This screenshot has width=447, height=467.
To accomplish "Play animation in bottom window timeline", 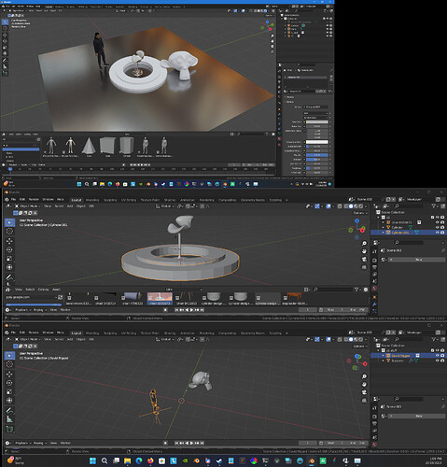I will 191,443.
